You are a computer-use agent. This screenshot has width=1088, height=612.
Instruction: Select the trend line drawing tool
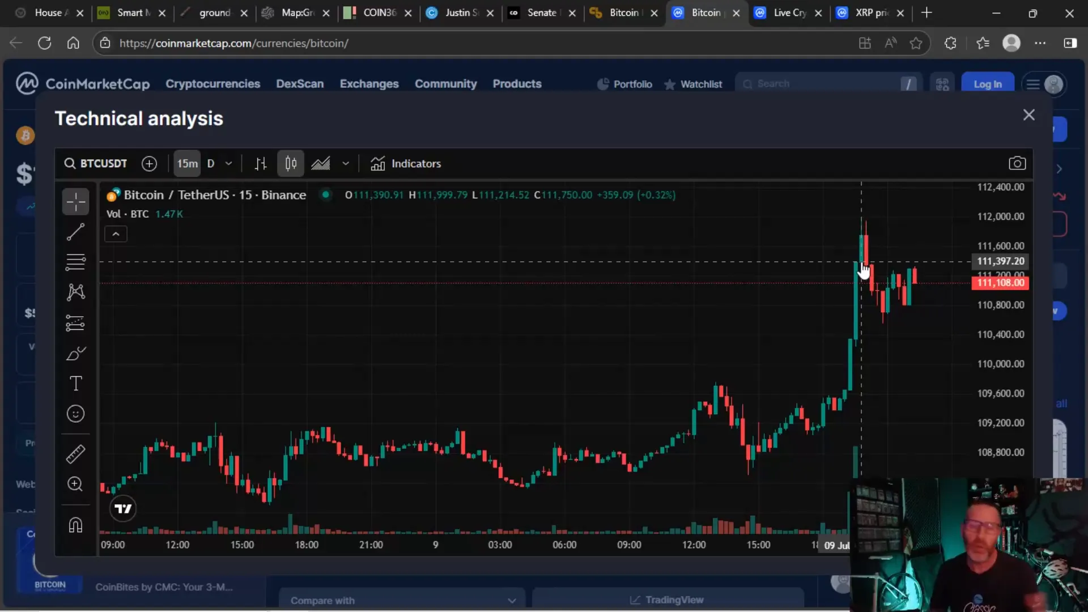pos(75,232)
